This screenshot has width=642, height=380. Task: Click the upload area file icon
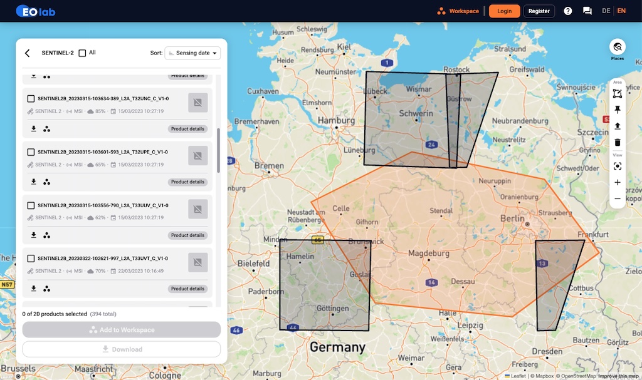click(618, 126)
